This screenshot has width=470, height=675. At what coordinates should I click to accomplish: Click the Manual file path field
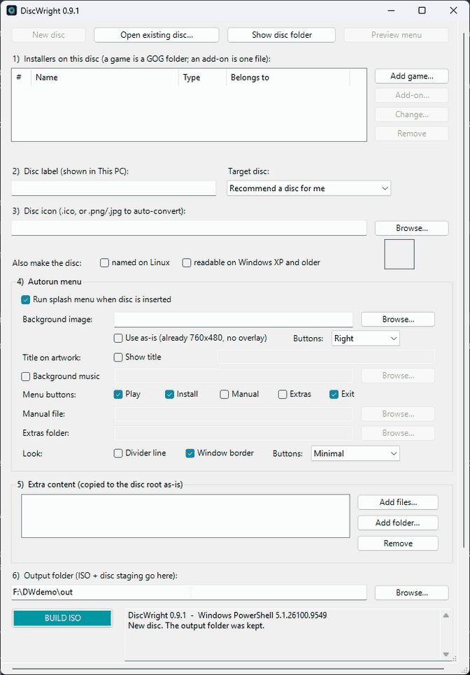pos(234,414)
